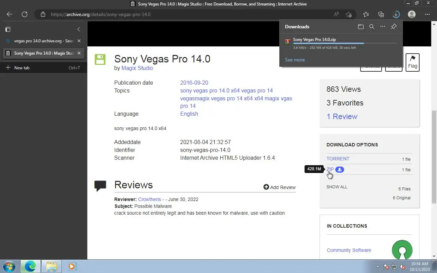
Task: Click SHOW ALL files
Action: coord(337,187)
